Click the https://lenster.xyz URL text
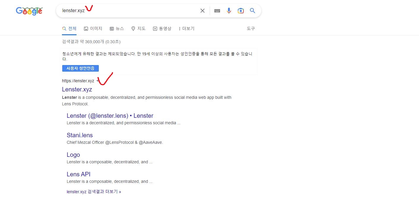419x200 pixels. coord(78,81)
